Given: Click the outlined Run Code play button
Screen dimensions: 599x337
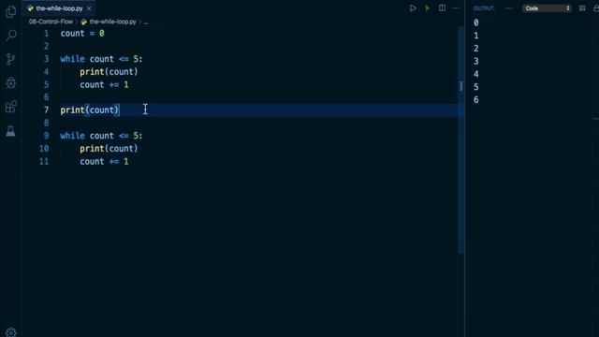Looking at the screenshot, I should click(x=413, y=8).
